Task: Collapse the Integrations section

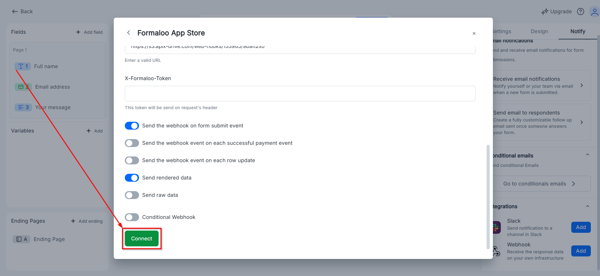Action: click(588, 206)
